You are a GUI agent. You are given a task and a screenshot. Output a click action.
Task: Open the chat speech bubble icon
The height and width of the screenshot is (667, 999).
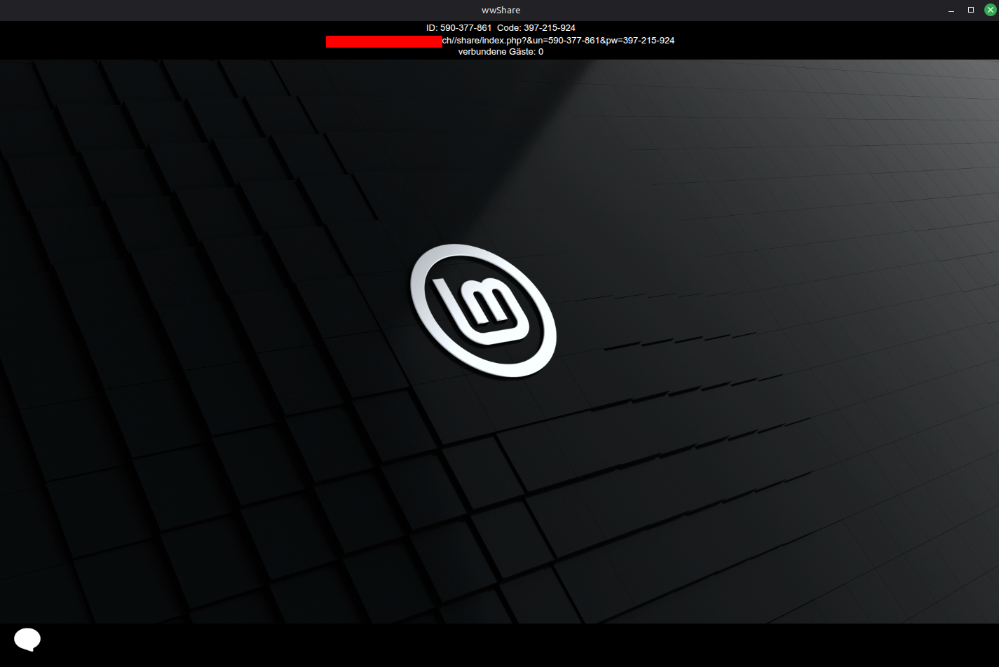pyautogui.click(x=27, y=639)
